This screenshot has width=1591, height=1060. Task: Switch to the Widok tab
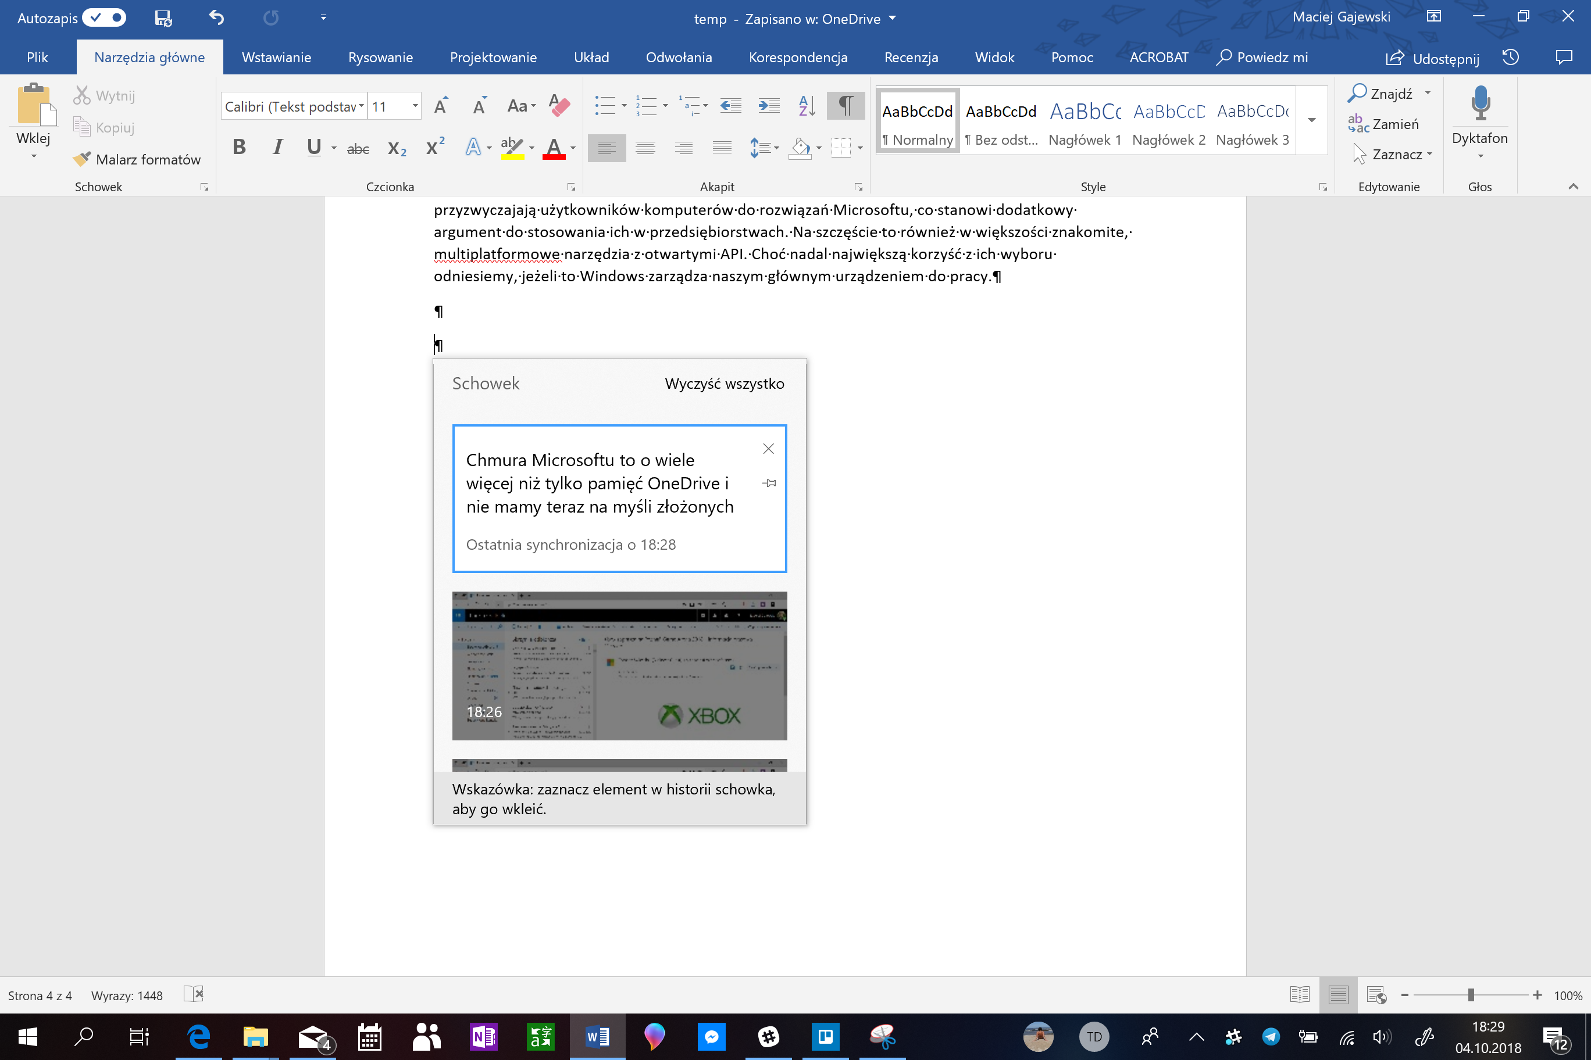(x=994, y=58)
